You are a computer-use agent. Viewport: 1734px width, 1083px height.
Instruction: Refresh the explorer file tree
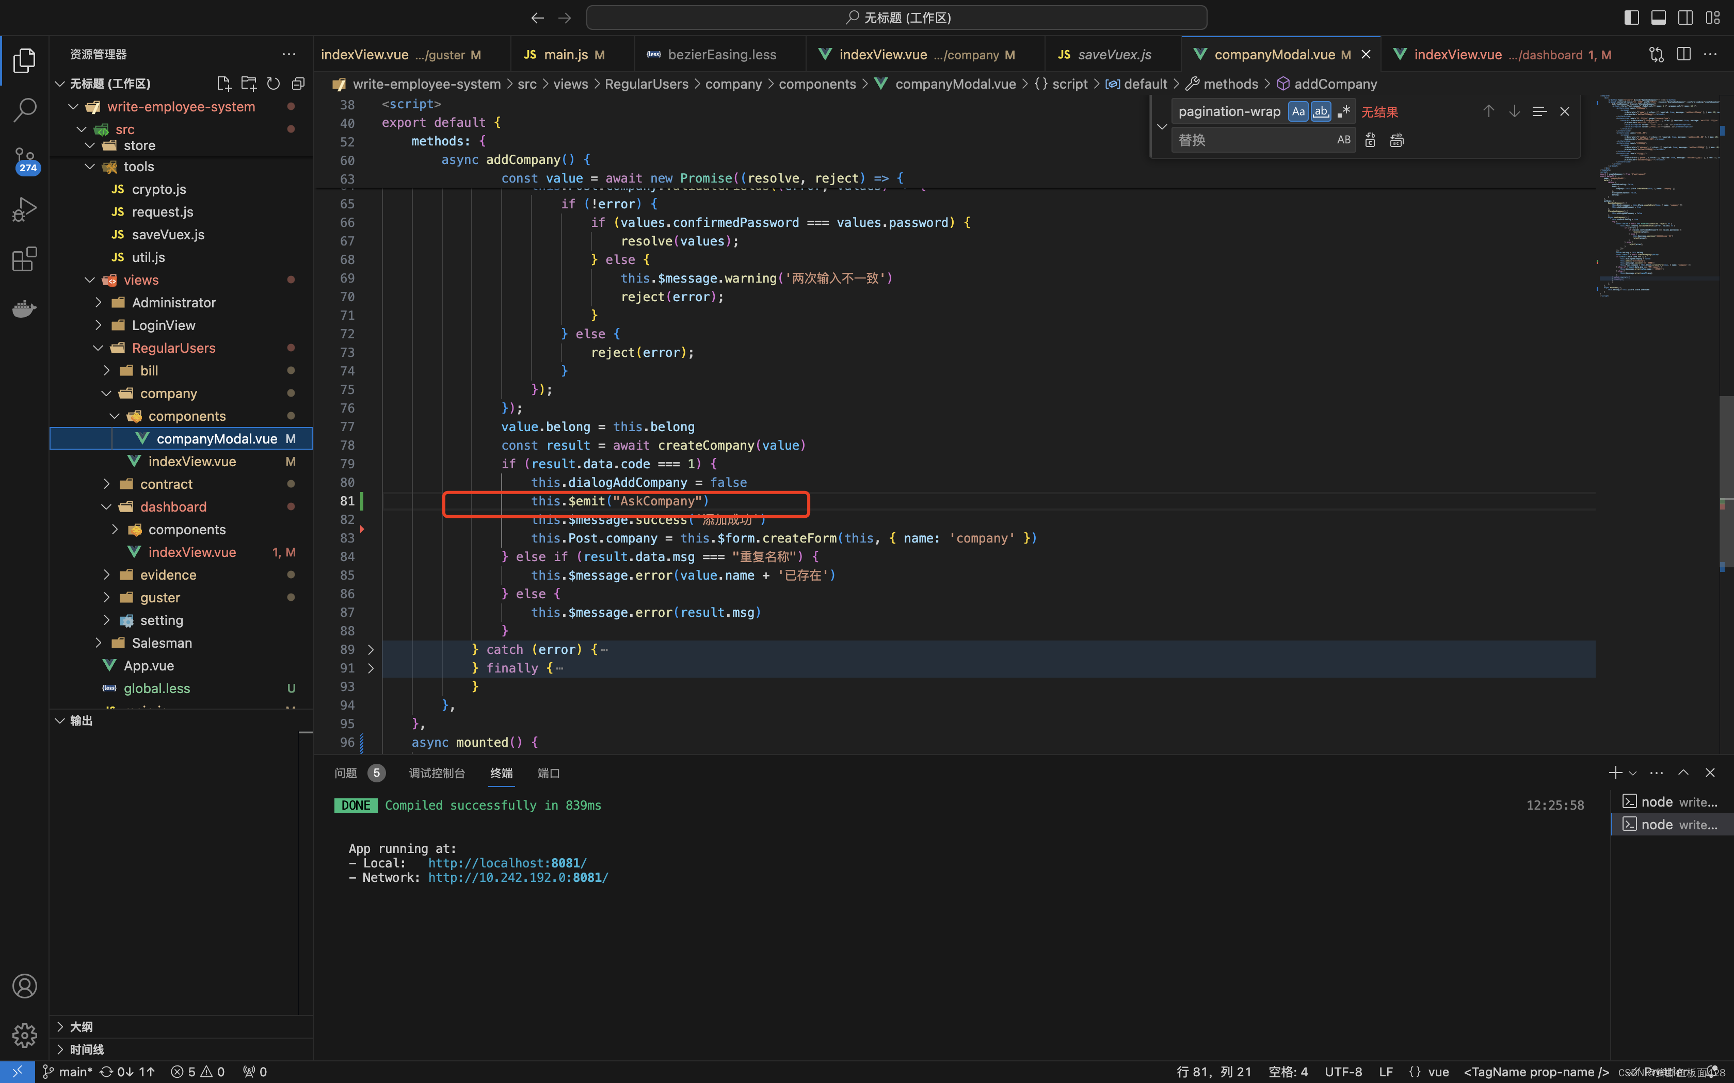pyautogui.click(x=273, y=84)
